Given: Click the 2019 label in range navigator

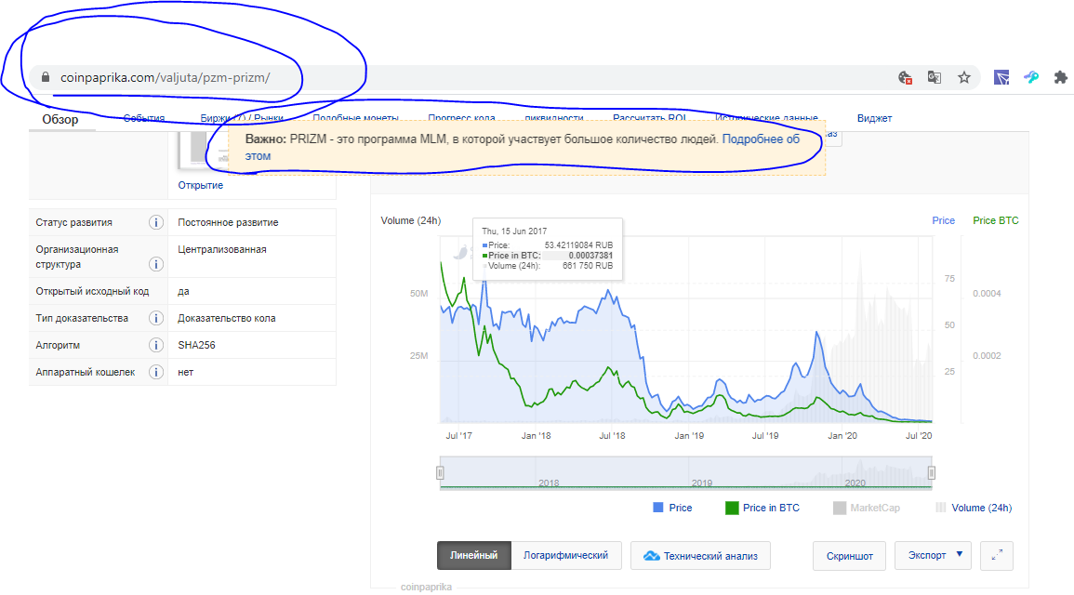Looking at the screenshot, I should coord(702,483).
